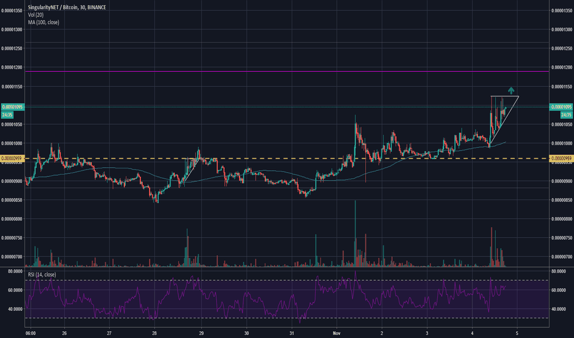Click the SingularityNET / Bitcoin symbol title
The height and width of the screenshot is (338, 574).
click(x=67, y=7)
